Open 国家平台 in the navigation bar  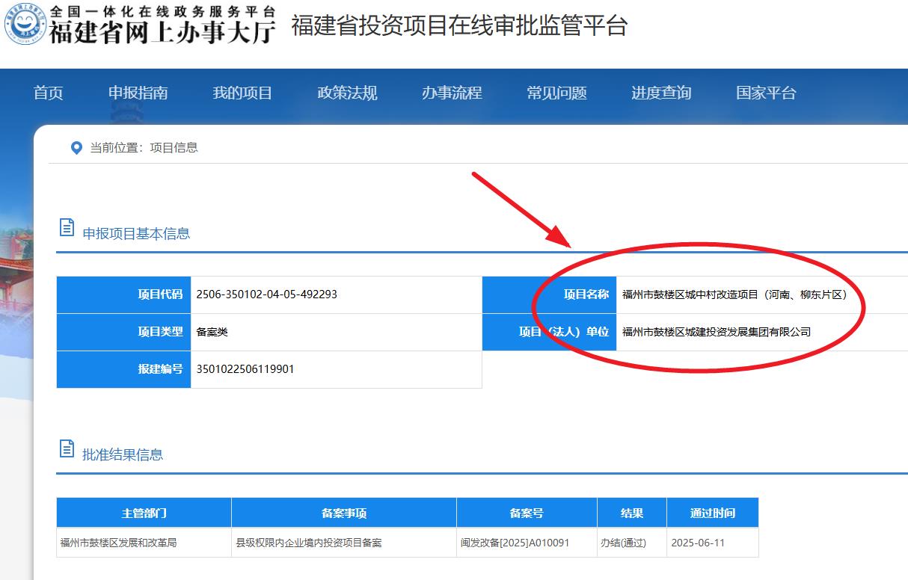(766, 93)
